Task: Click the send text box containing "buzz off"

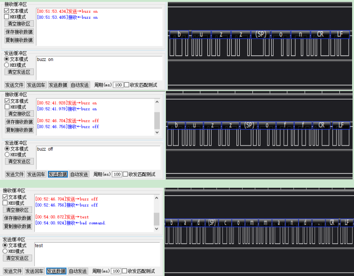Action: click(98, 157)
